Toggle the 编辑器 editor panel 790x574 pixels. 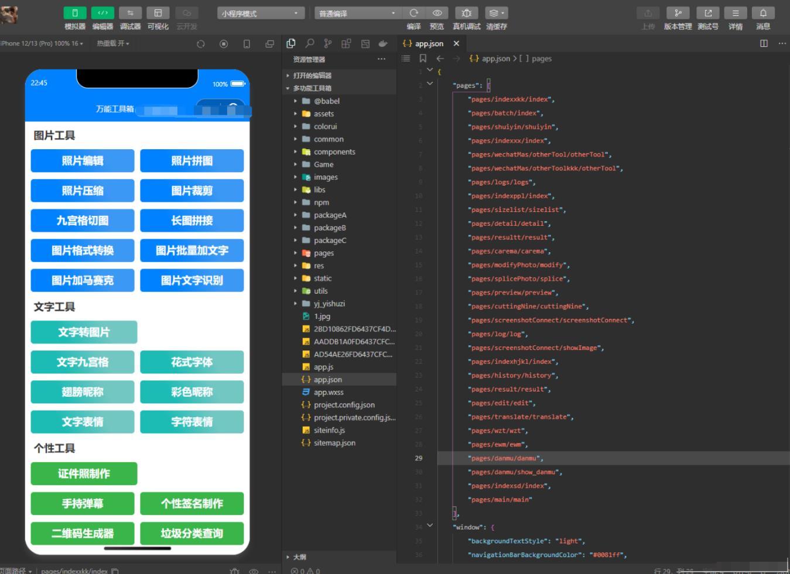(102, 13)
